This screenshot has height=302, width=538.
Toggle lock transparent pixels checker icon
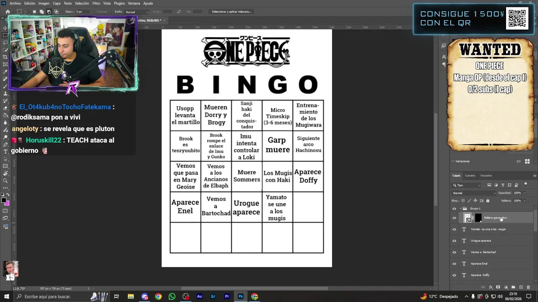pyautogui.click(x=464, y=200)
